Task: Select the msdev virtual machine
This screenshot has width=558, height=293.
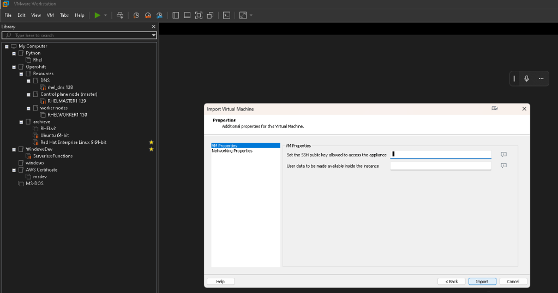Action: point(40,176)
